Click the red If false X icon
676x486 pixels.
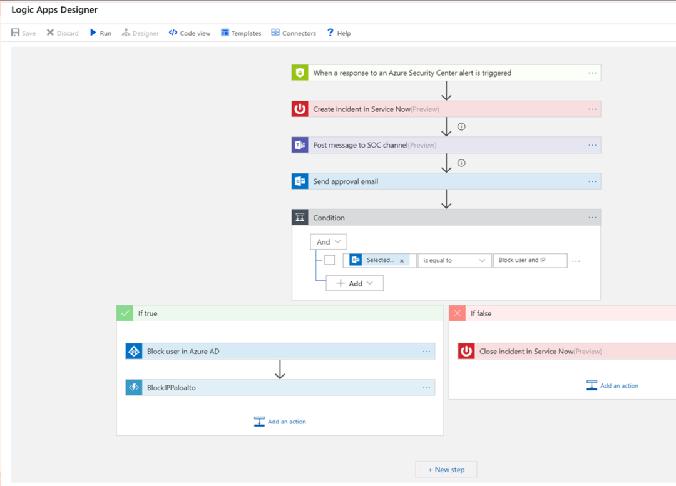coord(458,313)
